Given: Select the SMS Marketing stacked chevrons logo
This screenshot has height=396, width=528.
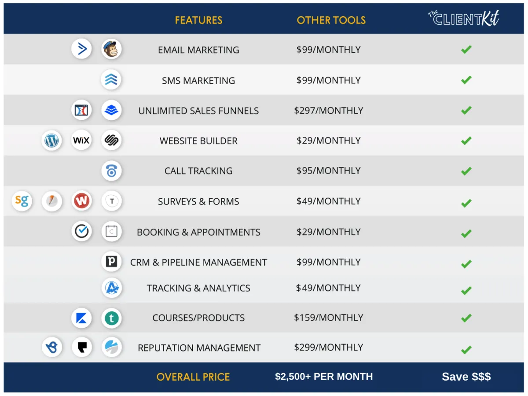Looking at the screenshot, I should [x=111, y=80].
